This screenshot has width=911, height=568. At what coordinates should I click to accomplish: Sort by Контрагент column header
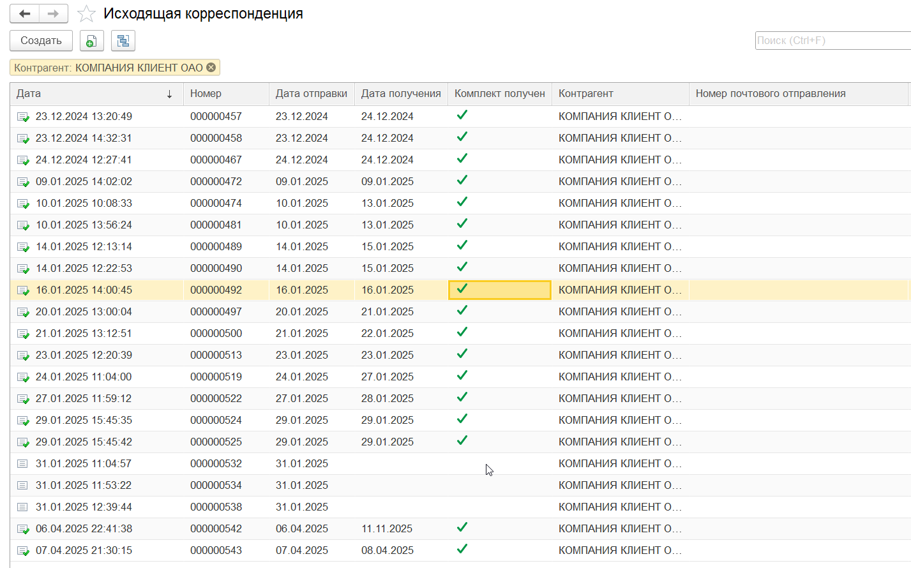(x=620, y=93)
